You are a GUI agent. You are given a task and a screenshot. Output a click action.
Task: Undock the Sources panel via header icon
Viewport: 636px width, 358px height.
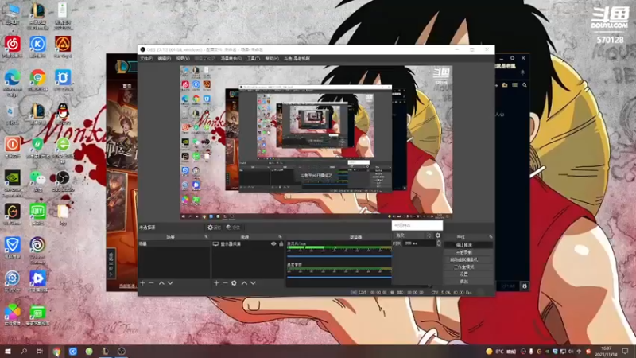[x=280, y=237]
